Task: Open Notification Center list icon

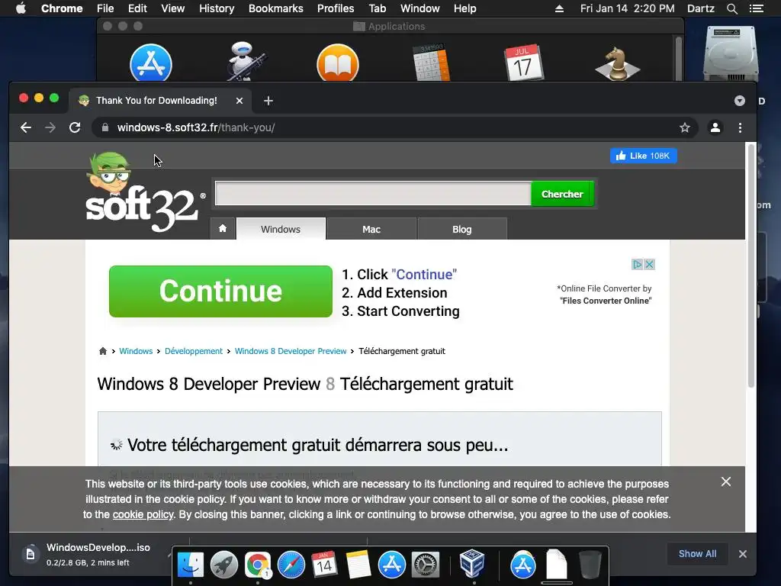Action: pyautogui.click(x=756, y=8)
